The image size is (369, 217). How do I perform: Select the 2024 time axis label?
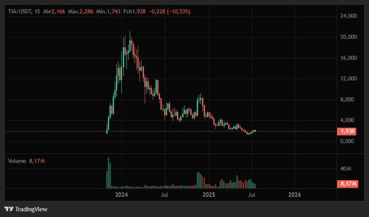pyautogui.click(x=121, y=195)
